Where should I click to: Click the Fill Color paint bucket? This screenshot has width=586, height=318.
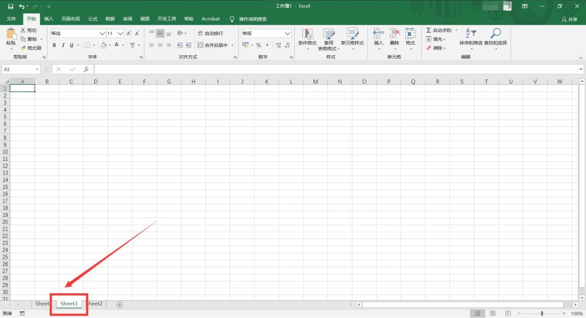tap(104, 45)
